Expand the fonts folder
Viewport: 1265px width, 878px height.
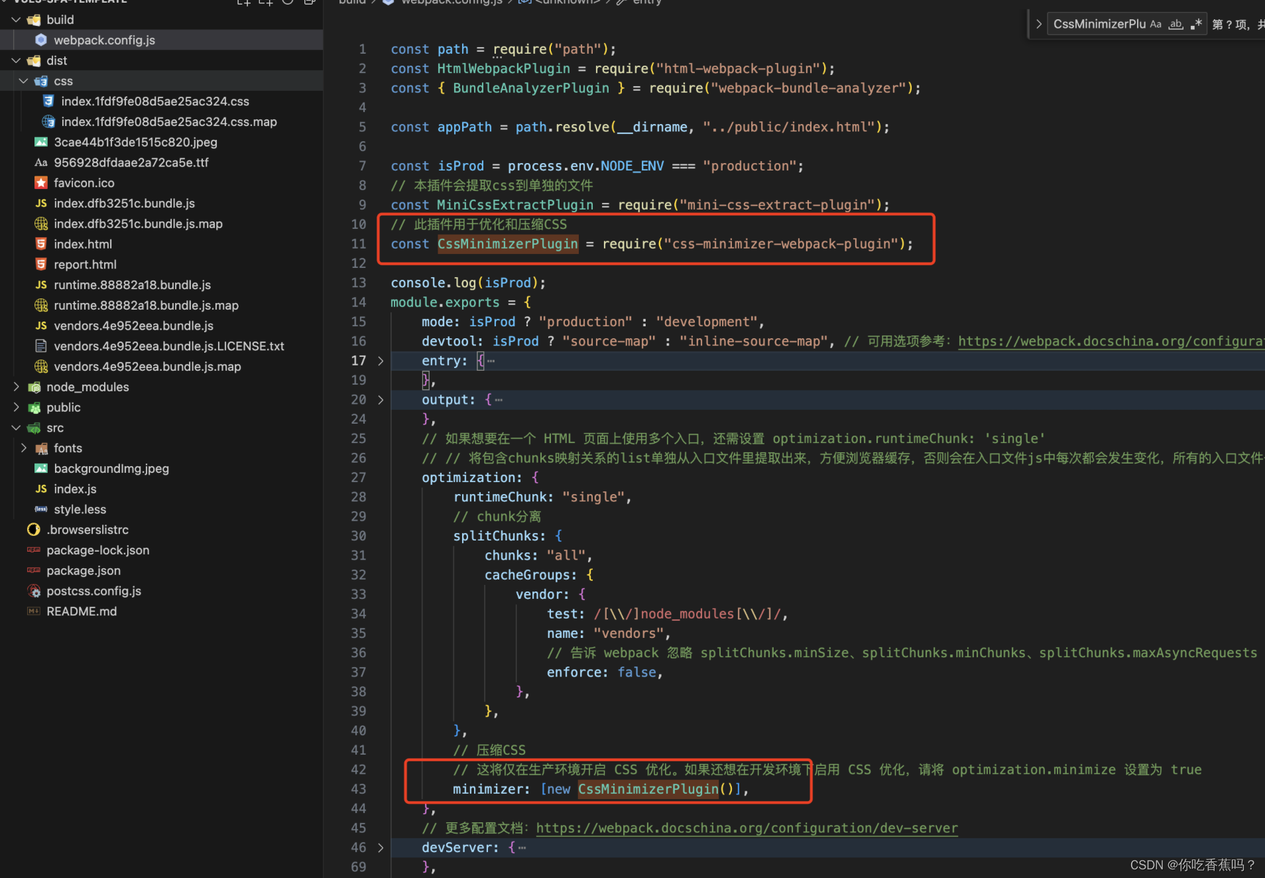coord(24,448)
